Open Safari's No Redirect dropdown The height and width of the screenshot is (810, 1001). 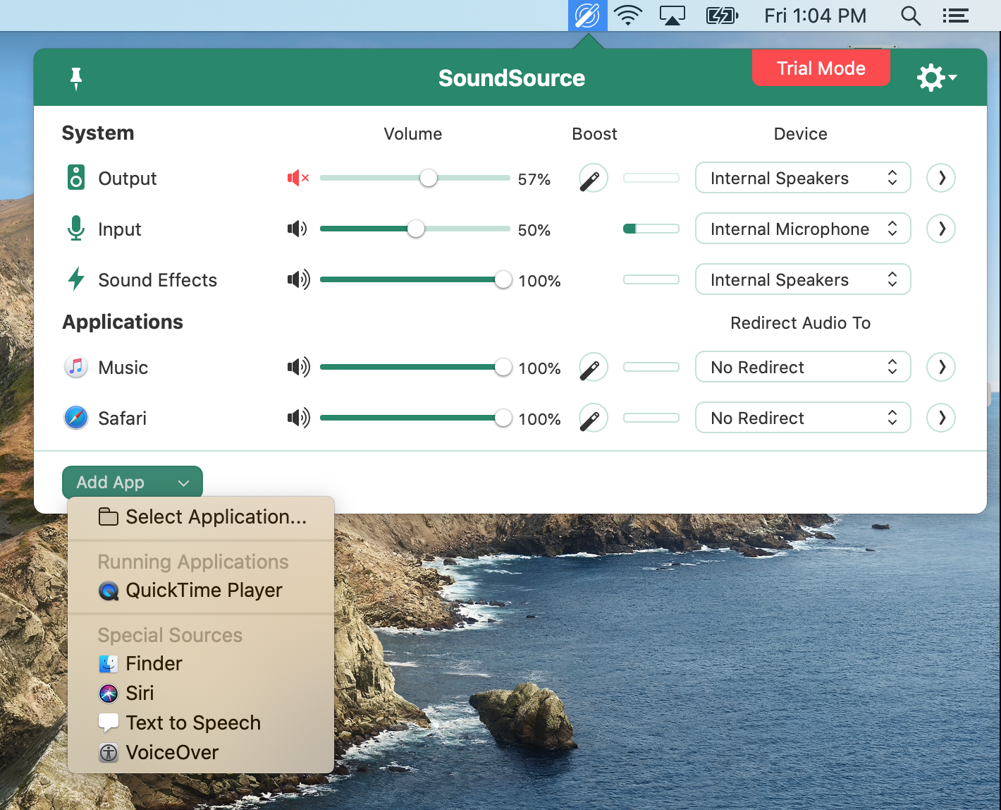[803, 418]
